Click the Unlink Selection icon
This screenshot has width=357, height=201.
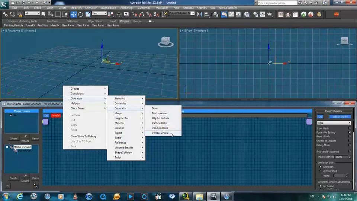click(12, 15)
